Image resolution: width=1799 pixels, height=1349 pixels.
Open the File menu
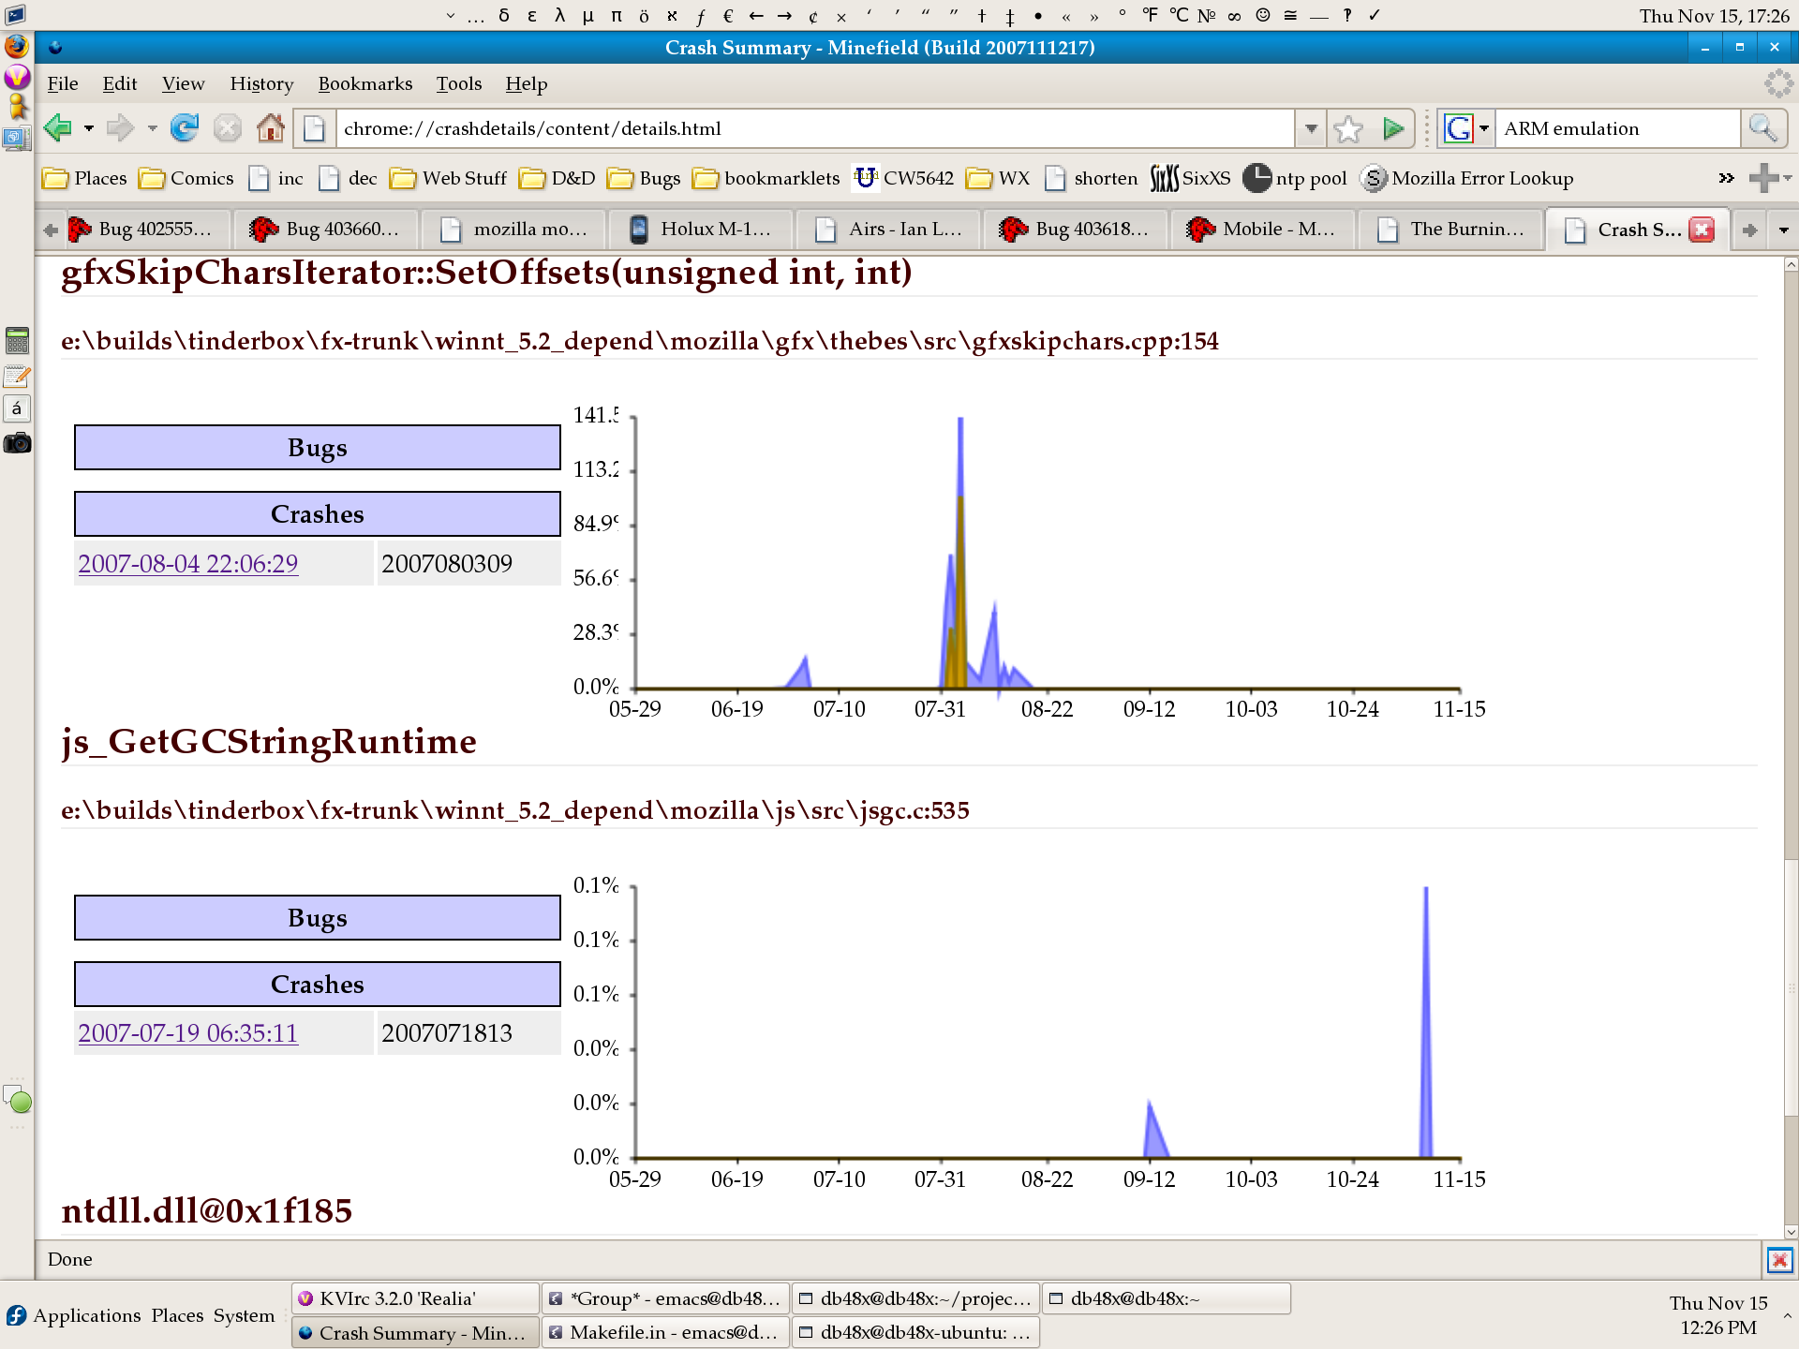pyautogui.click(x=63, y=83)
